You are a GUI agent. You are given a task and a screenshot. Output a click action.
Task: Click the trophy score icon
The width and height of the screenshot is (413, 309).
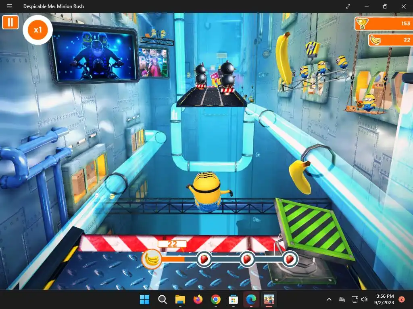363,23
